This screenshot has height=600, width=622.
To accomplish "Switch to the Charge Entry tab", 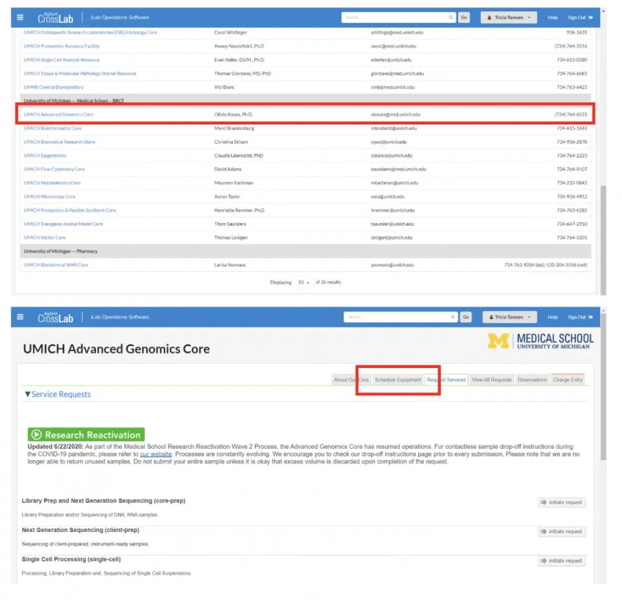I will click(568, 380).
